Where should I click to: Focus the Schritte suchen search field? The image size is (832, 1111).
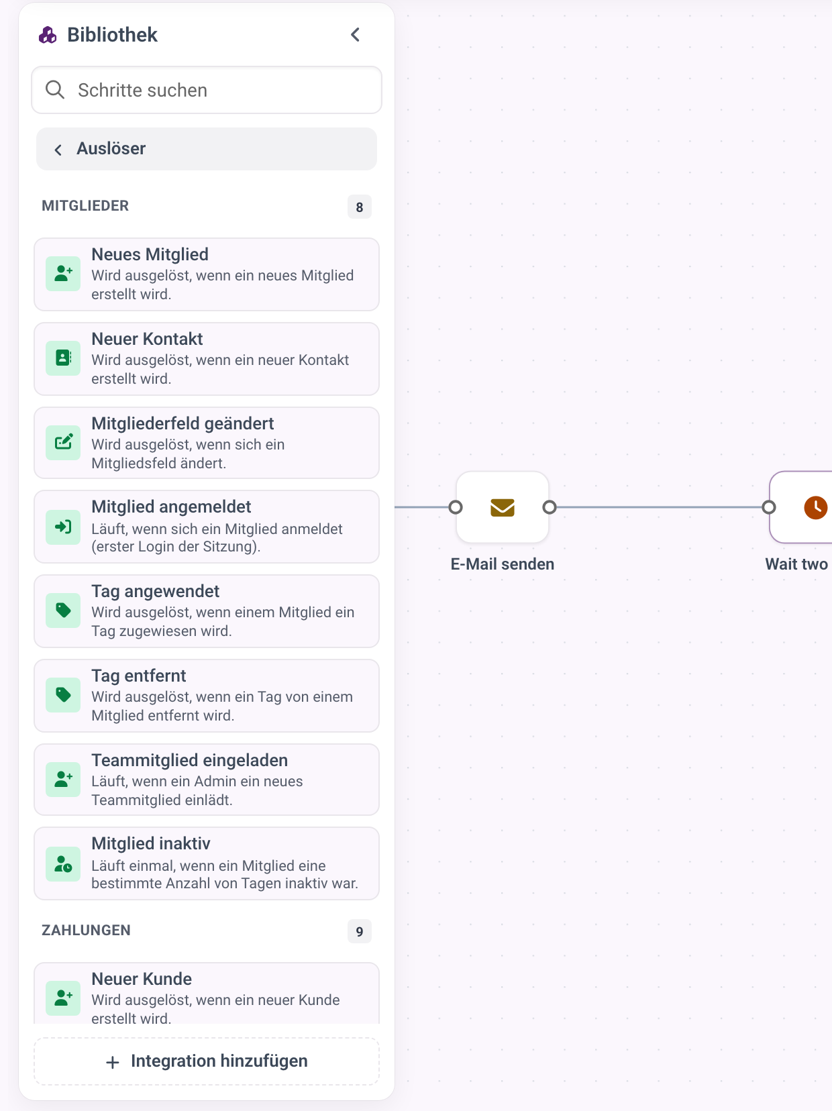[x=207, y=90]
